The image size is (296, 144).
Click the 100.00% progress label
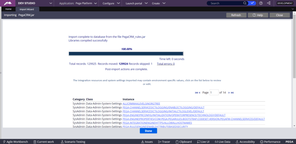click(127, 49)
